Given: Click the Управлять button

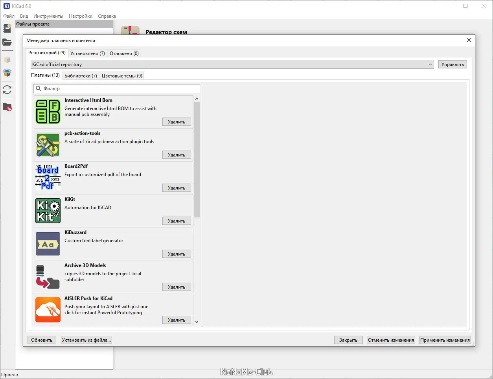Looking at the screenshot, I should (453, 64).
